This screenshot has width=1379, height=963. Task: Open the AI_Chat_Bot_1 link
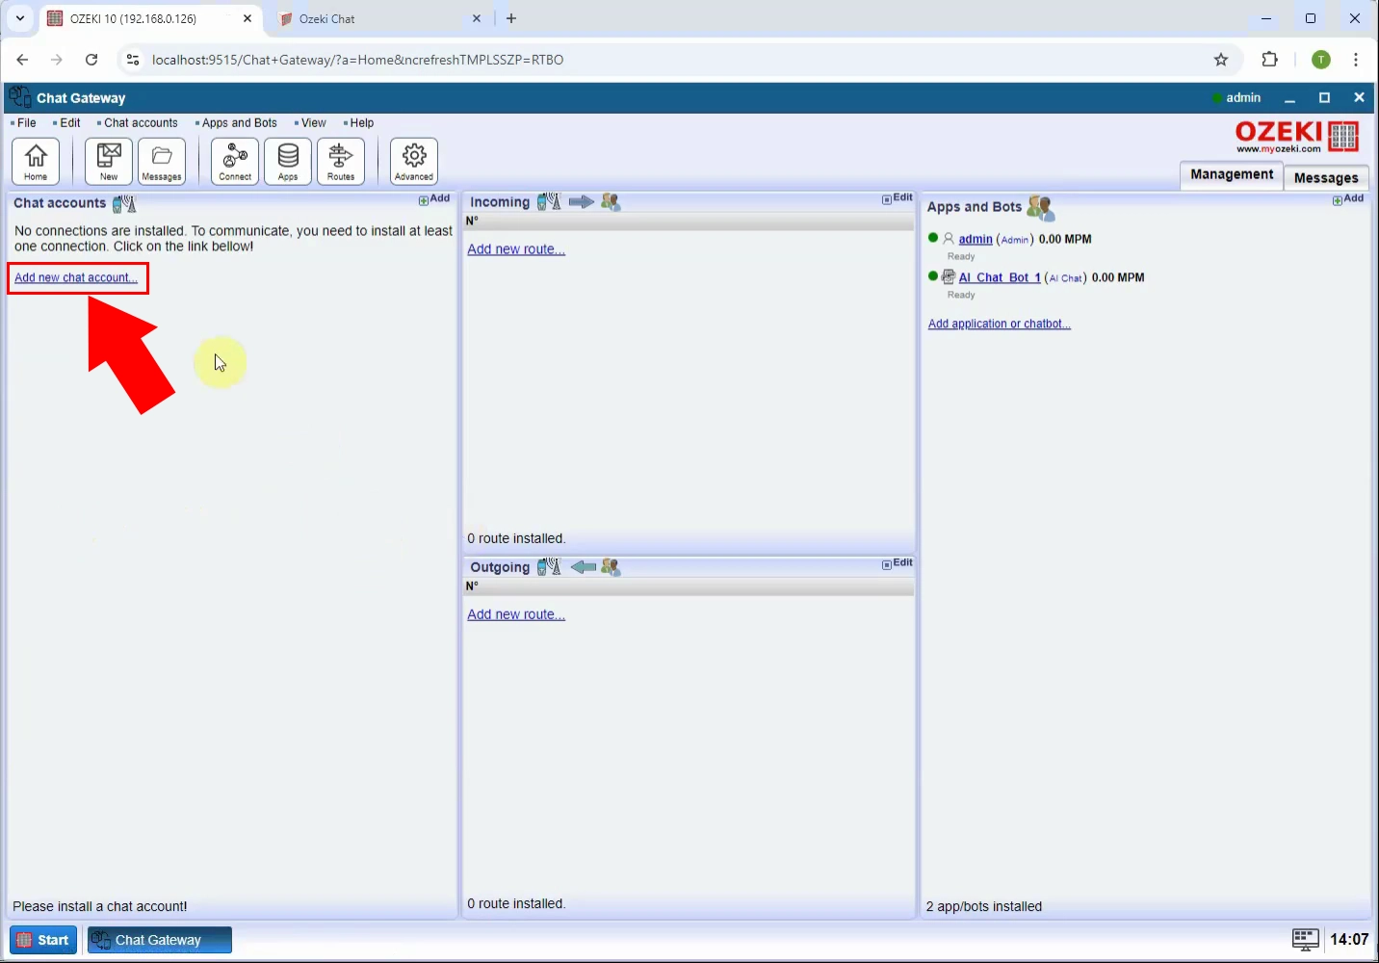[1000, 277]
